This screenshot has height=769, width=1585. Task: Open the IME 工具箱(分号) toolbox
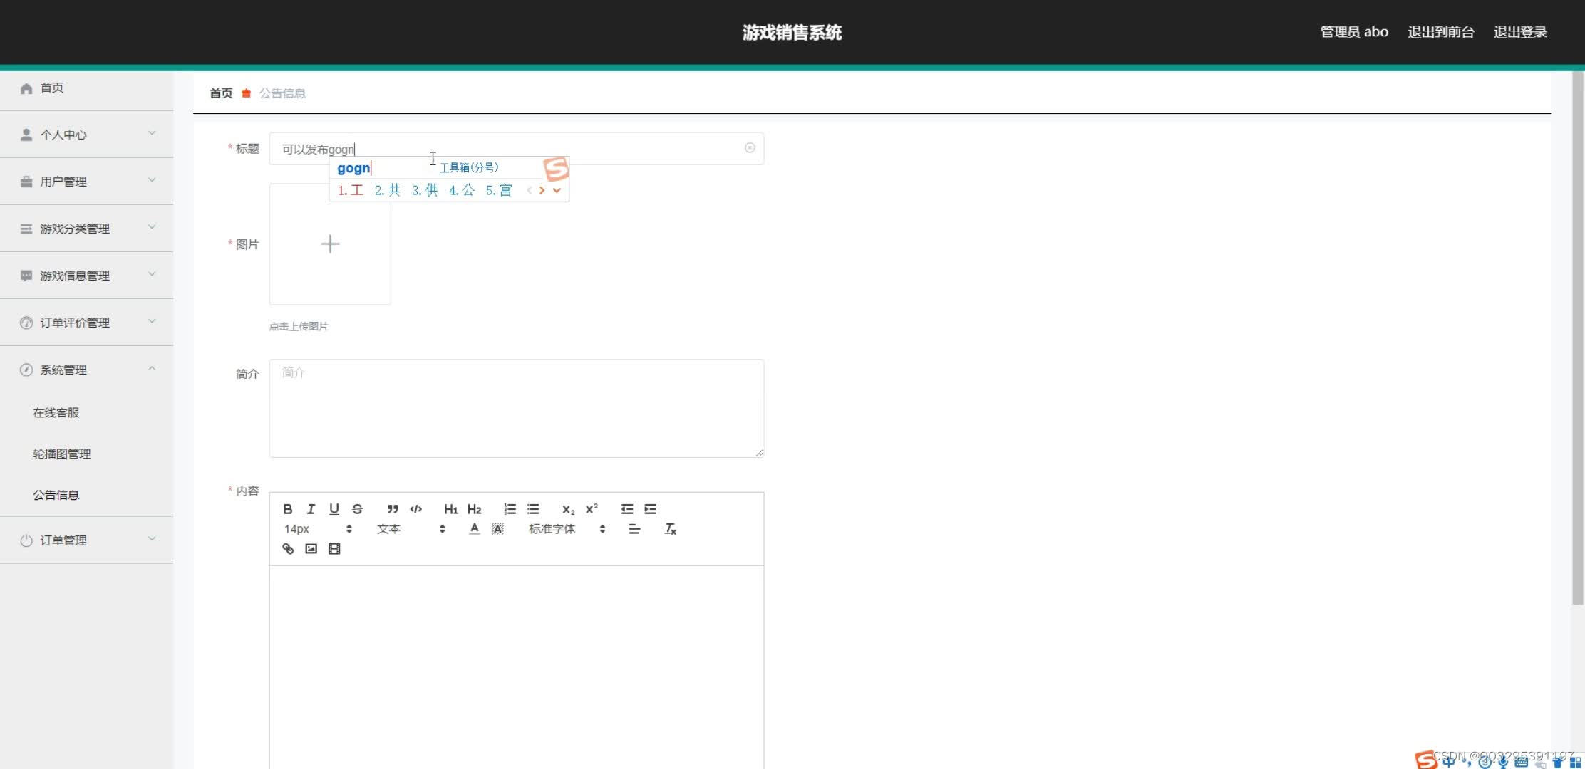[469, 167]
